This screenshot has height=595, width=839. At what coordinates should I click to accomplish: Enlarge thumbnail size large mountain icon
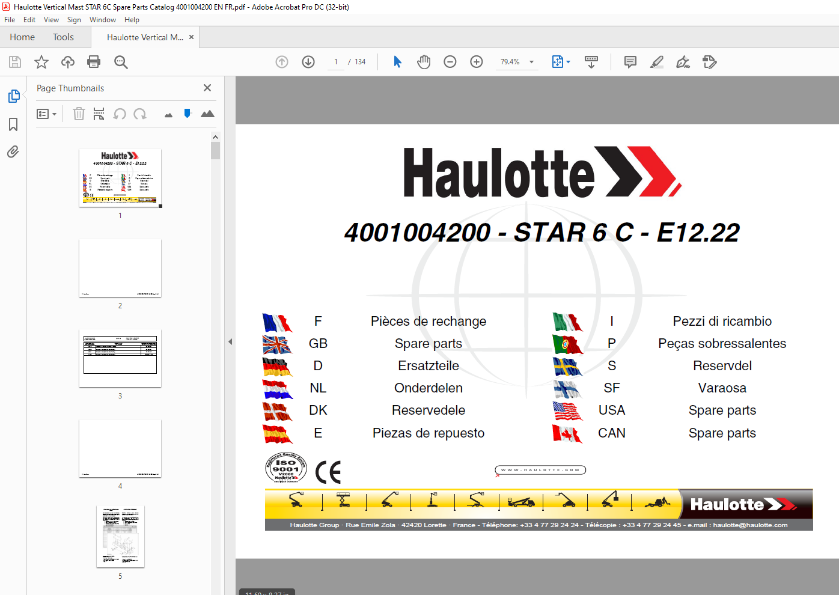pyautogui.click(x=207, y=114)
